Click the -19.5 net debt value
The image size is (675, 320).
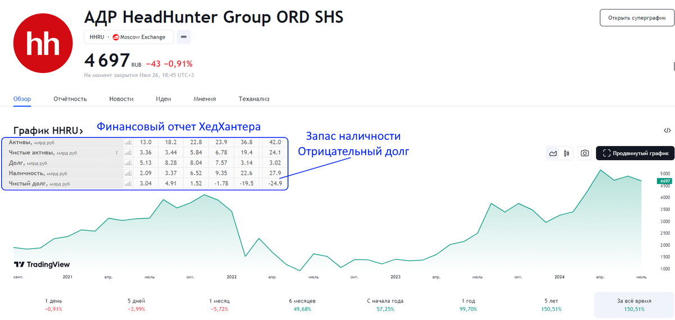pos(247,184)
